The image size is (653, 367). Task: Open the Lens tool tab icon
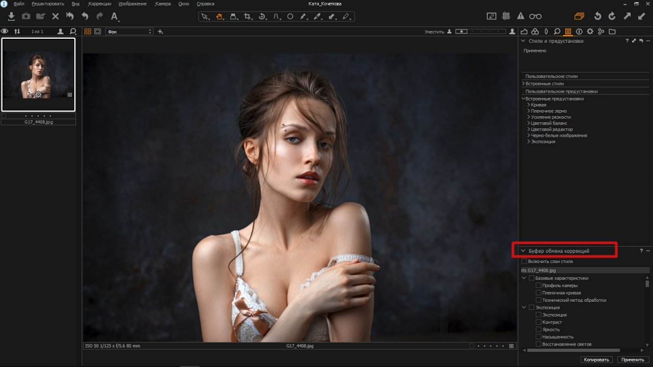coord(546,32)
